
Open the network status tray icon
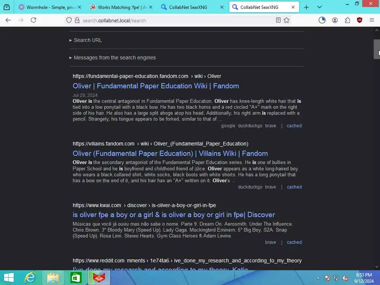(336, 278)
